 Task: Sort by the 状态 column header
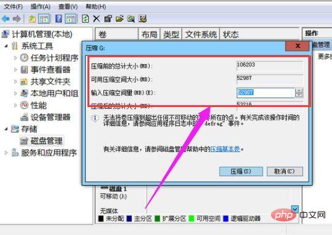(259, 34)
